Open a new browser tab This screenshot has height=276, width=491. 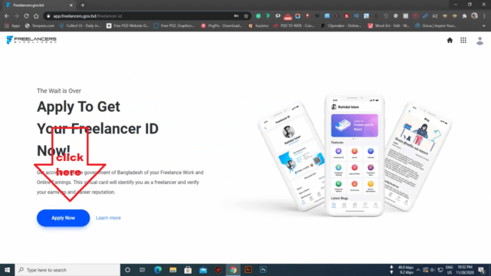coord(83,5)
